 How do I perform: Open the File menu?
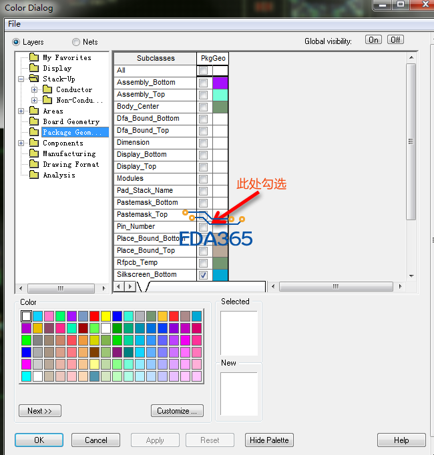(x=14, y=24)
